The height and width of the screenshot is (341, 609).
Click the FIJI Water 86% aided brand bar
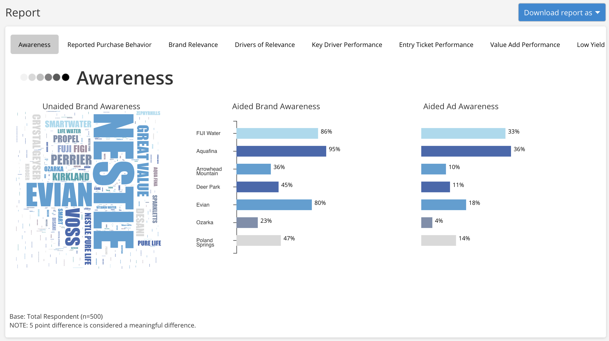click(x=277, y=133)
